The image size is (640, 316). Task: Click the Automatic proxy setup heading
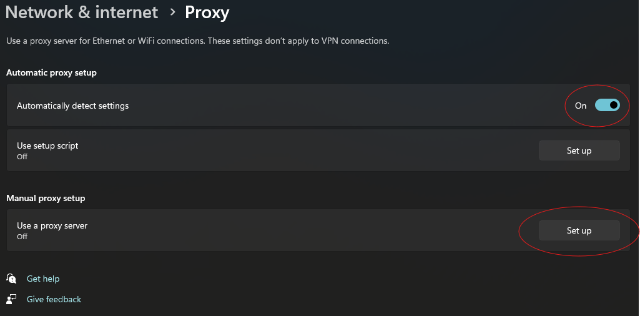tap(51, 72)
